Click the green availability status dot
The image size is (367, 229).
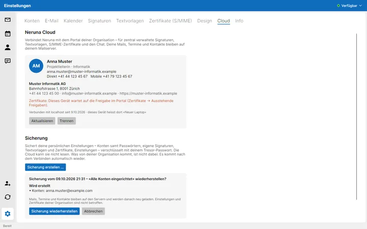[x=338, y=6]
